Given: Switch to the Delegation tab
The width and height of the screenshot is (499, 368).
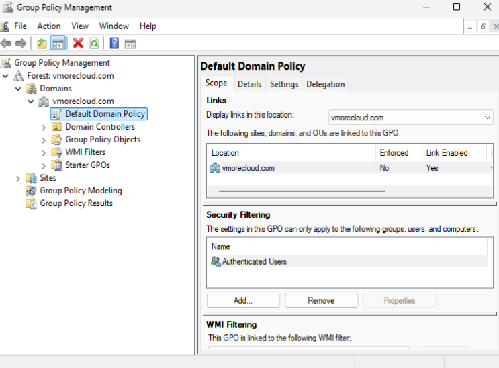Looking at the screenshot, I should pos(326,84).
